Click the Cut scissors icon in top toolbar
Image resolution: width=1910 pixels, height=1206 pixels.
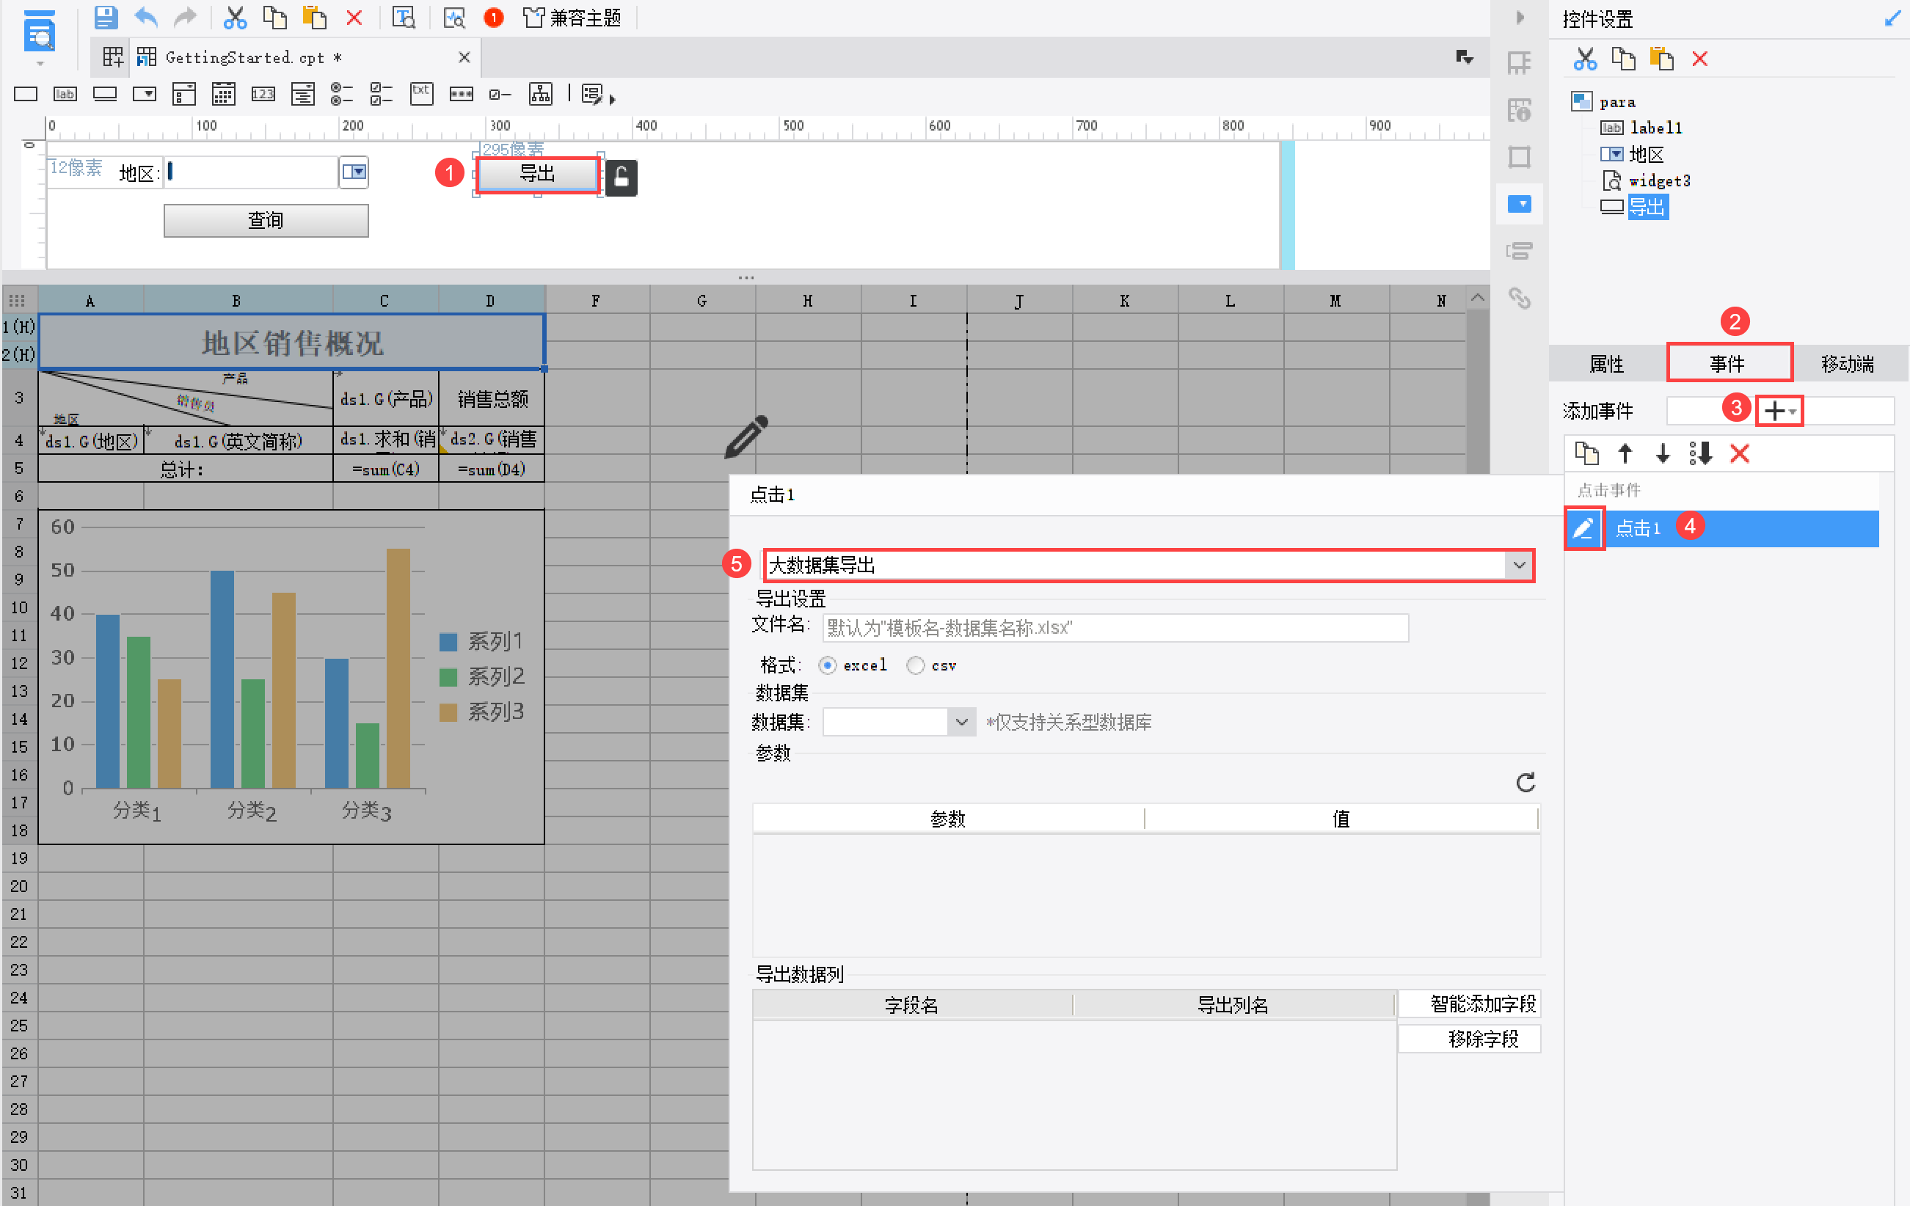(235, 18)
